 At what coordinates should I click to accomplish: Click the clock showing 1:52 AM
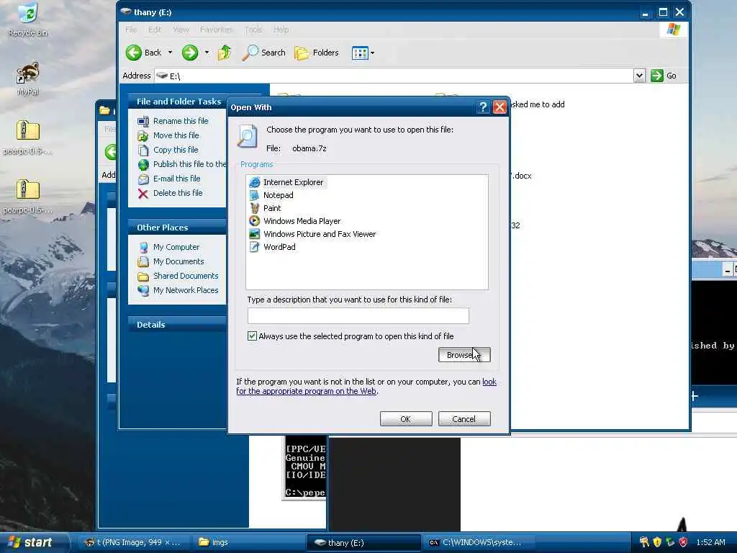pos(710,542)
